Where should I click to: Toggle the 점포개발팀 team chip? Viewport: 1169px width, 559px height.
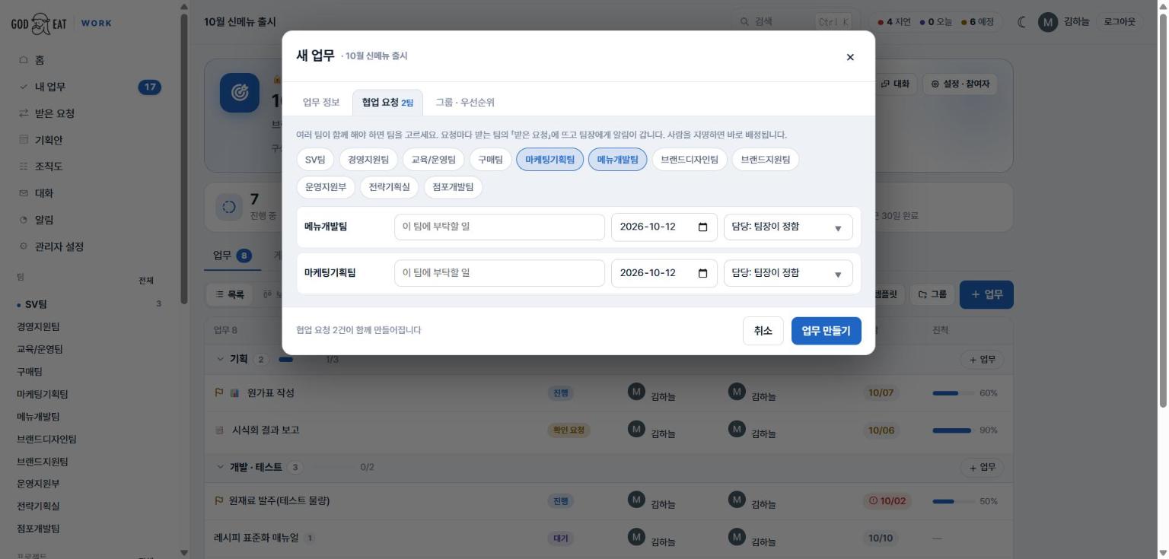pos(453,187)
